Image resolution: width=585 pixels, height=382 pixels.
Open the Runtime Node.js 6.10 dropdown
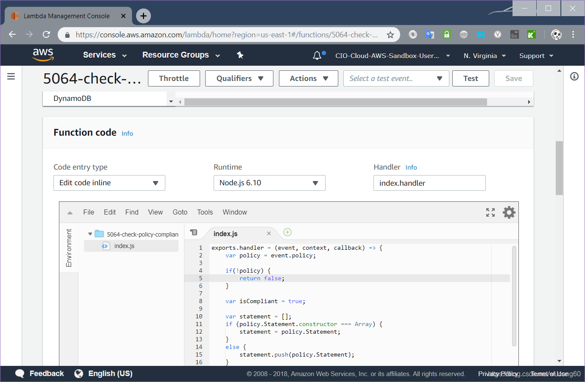pos(269,183)
